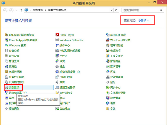Open the Windows Defender icon
167x125 pixels.
pyautogui.click(x=57, y=40)
